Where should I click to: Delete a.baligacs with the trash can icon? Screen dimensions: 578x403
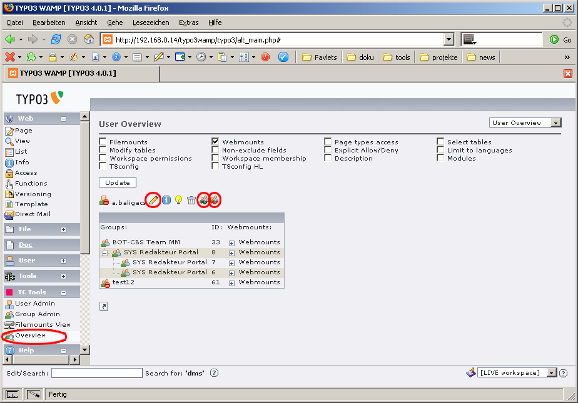click(x=191, y=200)
